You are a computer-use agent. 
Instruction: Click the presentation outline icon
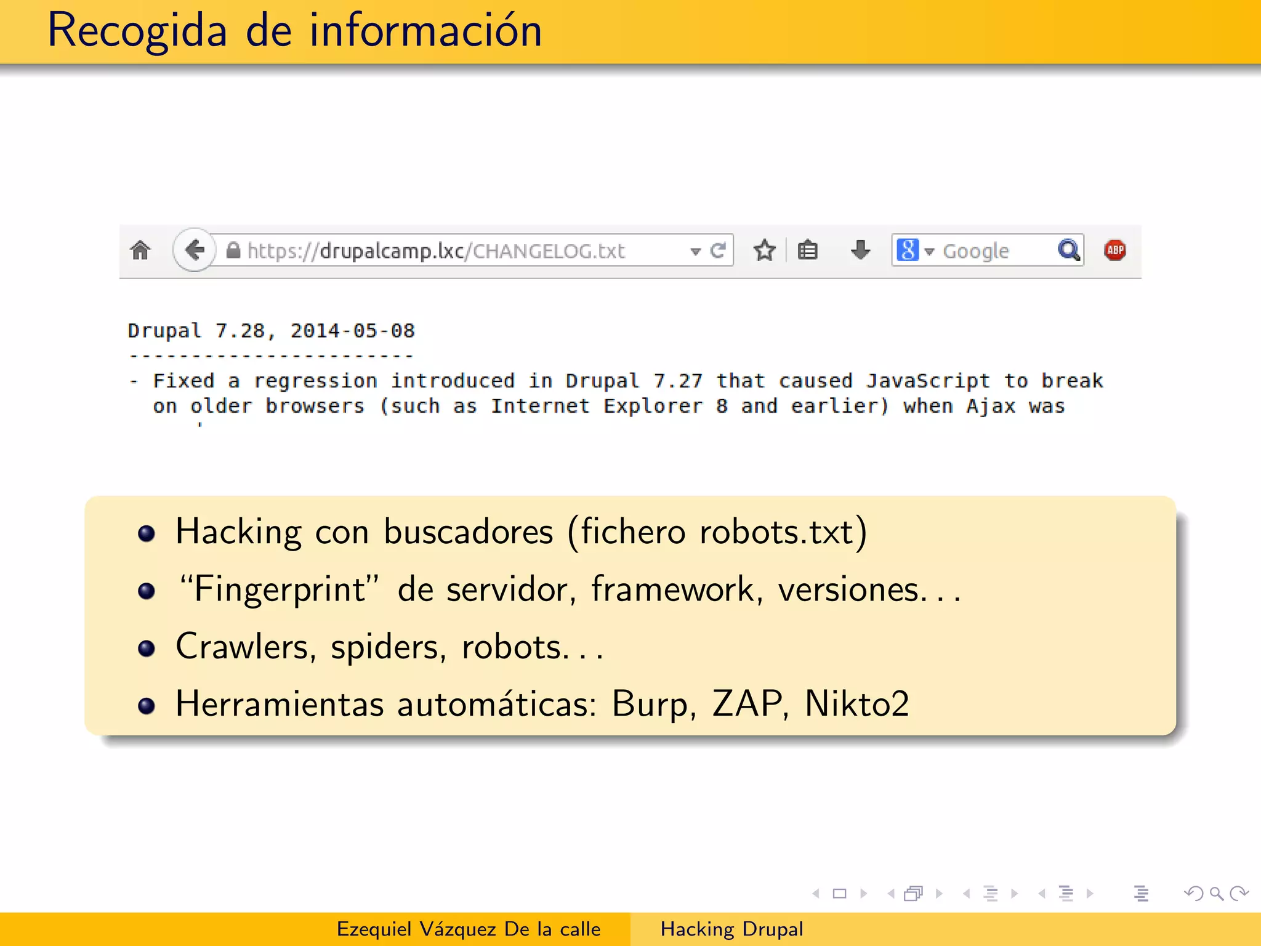pyautogui.click(x=1141, y=893)
